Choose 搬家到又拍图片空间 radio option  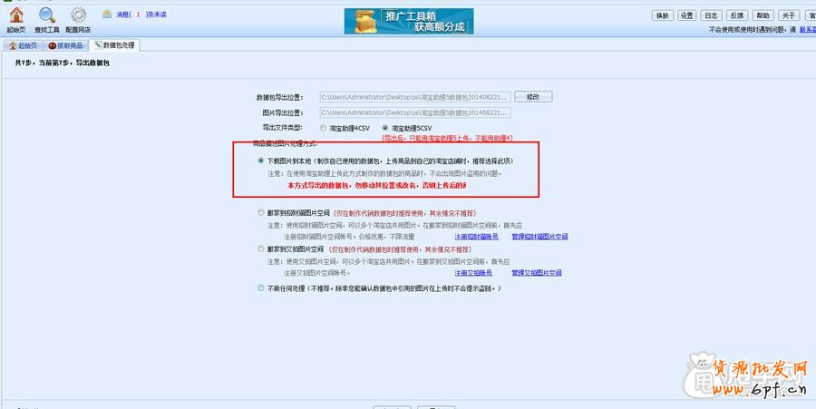pyautogui.click(x=261, y=249)
